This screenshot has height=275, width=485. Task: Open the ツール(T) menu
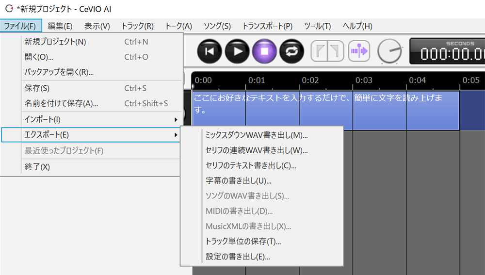[317, 26]
